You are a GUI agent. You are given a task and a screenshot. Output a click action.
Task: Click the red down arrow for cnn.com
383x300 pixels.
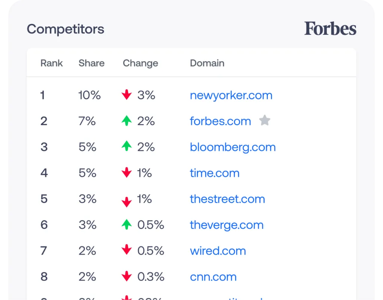127,277
